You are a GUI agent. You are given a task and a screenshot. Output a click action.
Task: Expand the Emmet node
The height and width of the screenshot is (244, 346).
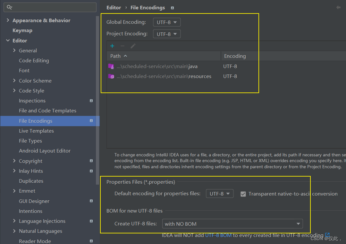[x=14, y=191]
